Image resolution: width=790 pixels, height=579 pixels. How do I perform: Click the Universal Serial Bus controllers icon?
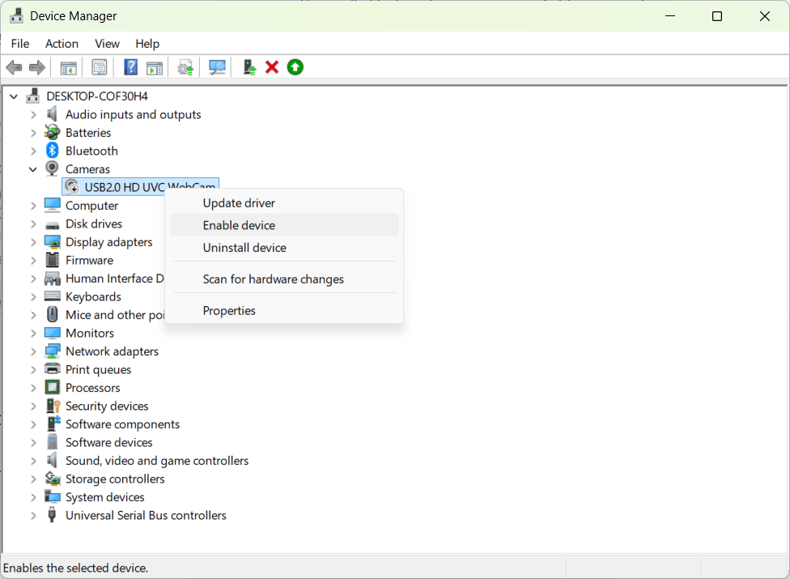point(51,515)
